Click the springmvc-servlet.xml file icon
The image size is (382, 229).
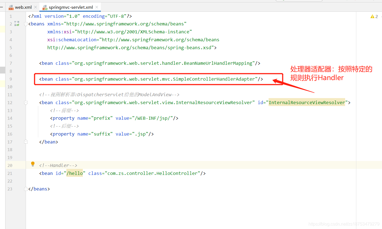tap(45, 7)
